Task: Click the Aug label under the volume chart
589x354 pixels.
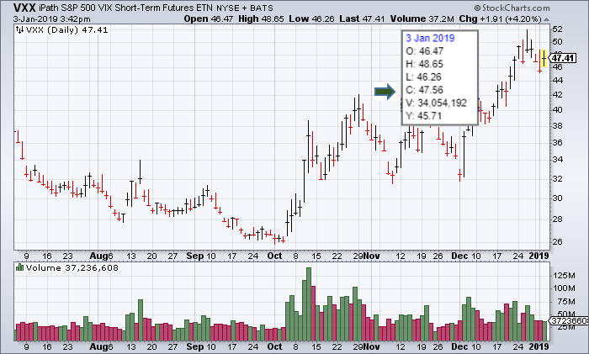Action: (x=98, y=346)
